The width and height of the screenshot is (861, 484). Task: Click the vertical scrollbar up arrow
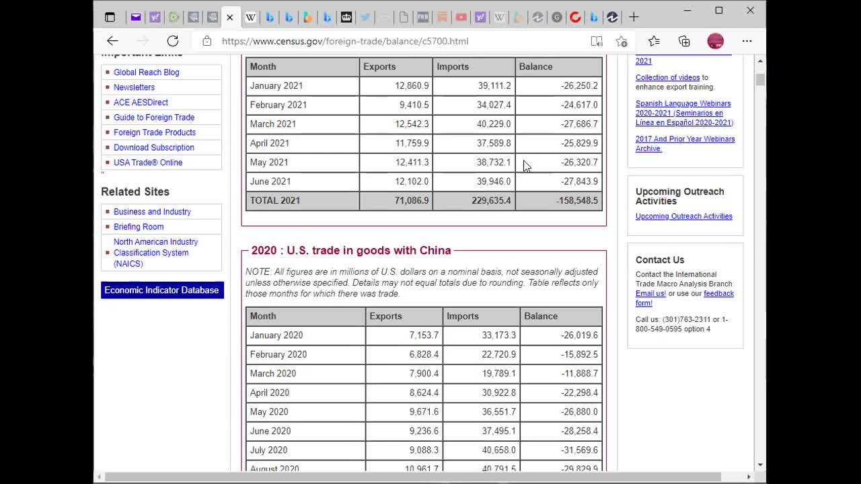760,61
